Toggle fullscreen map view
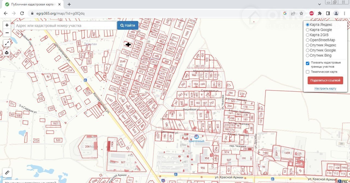 tap(7, 43)
